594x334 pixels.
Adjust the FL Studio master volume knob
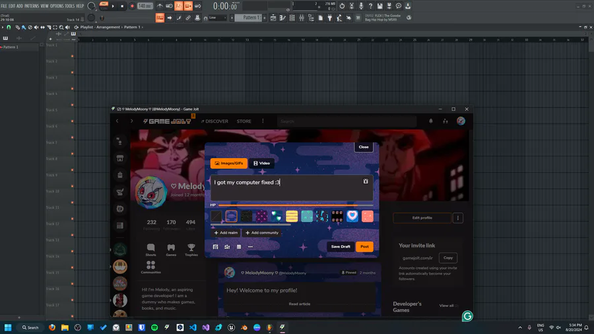[91, 6]
